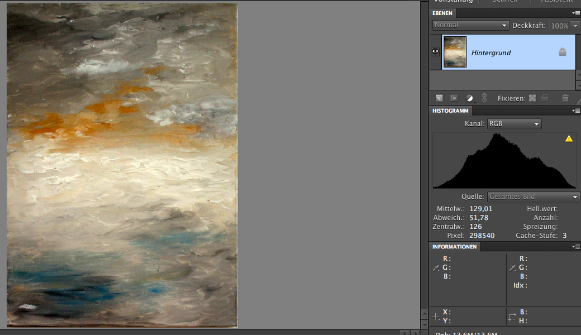
Task: Click the lock icon on the Hintergrund layer
Action: [563, 52]
